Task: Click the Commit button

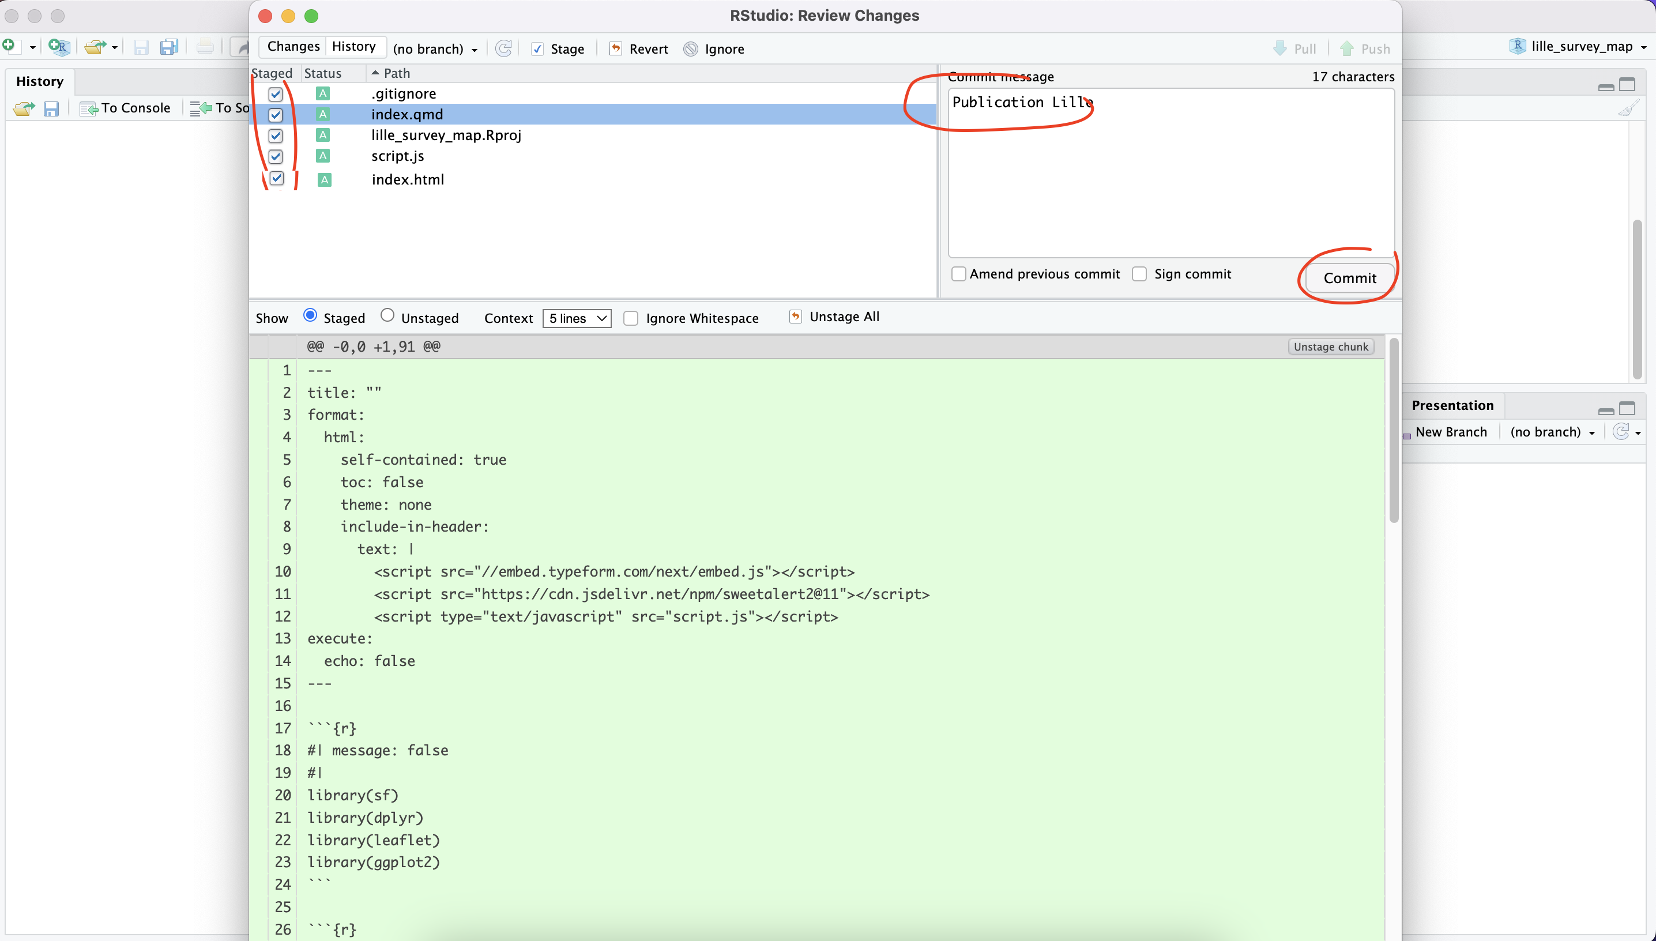Action: (1350, 278)
